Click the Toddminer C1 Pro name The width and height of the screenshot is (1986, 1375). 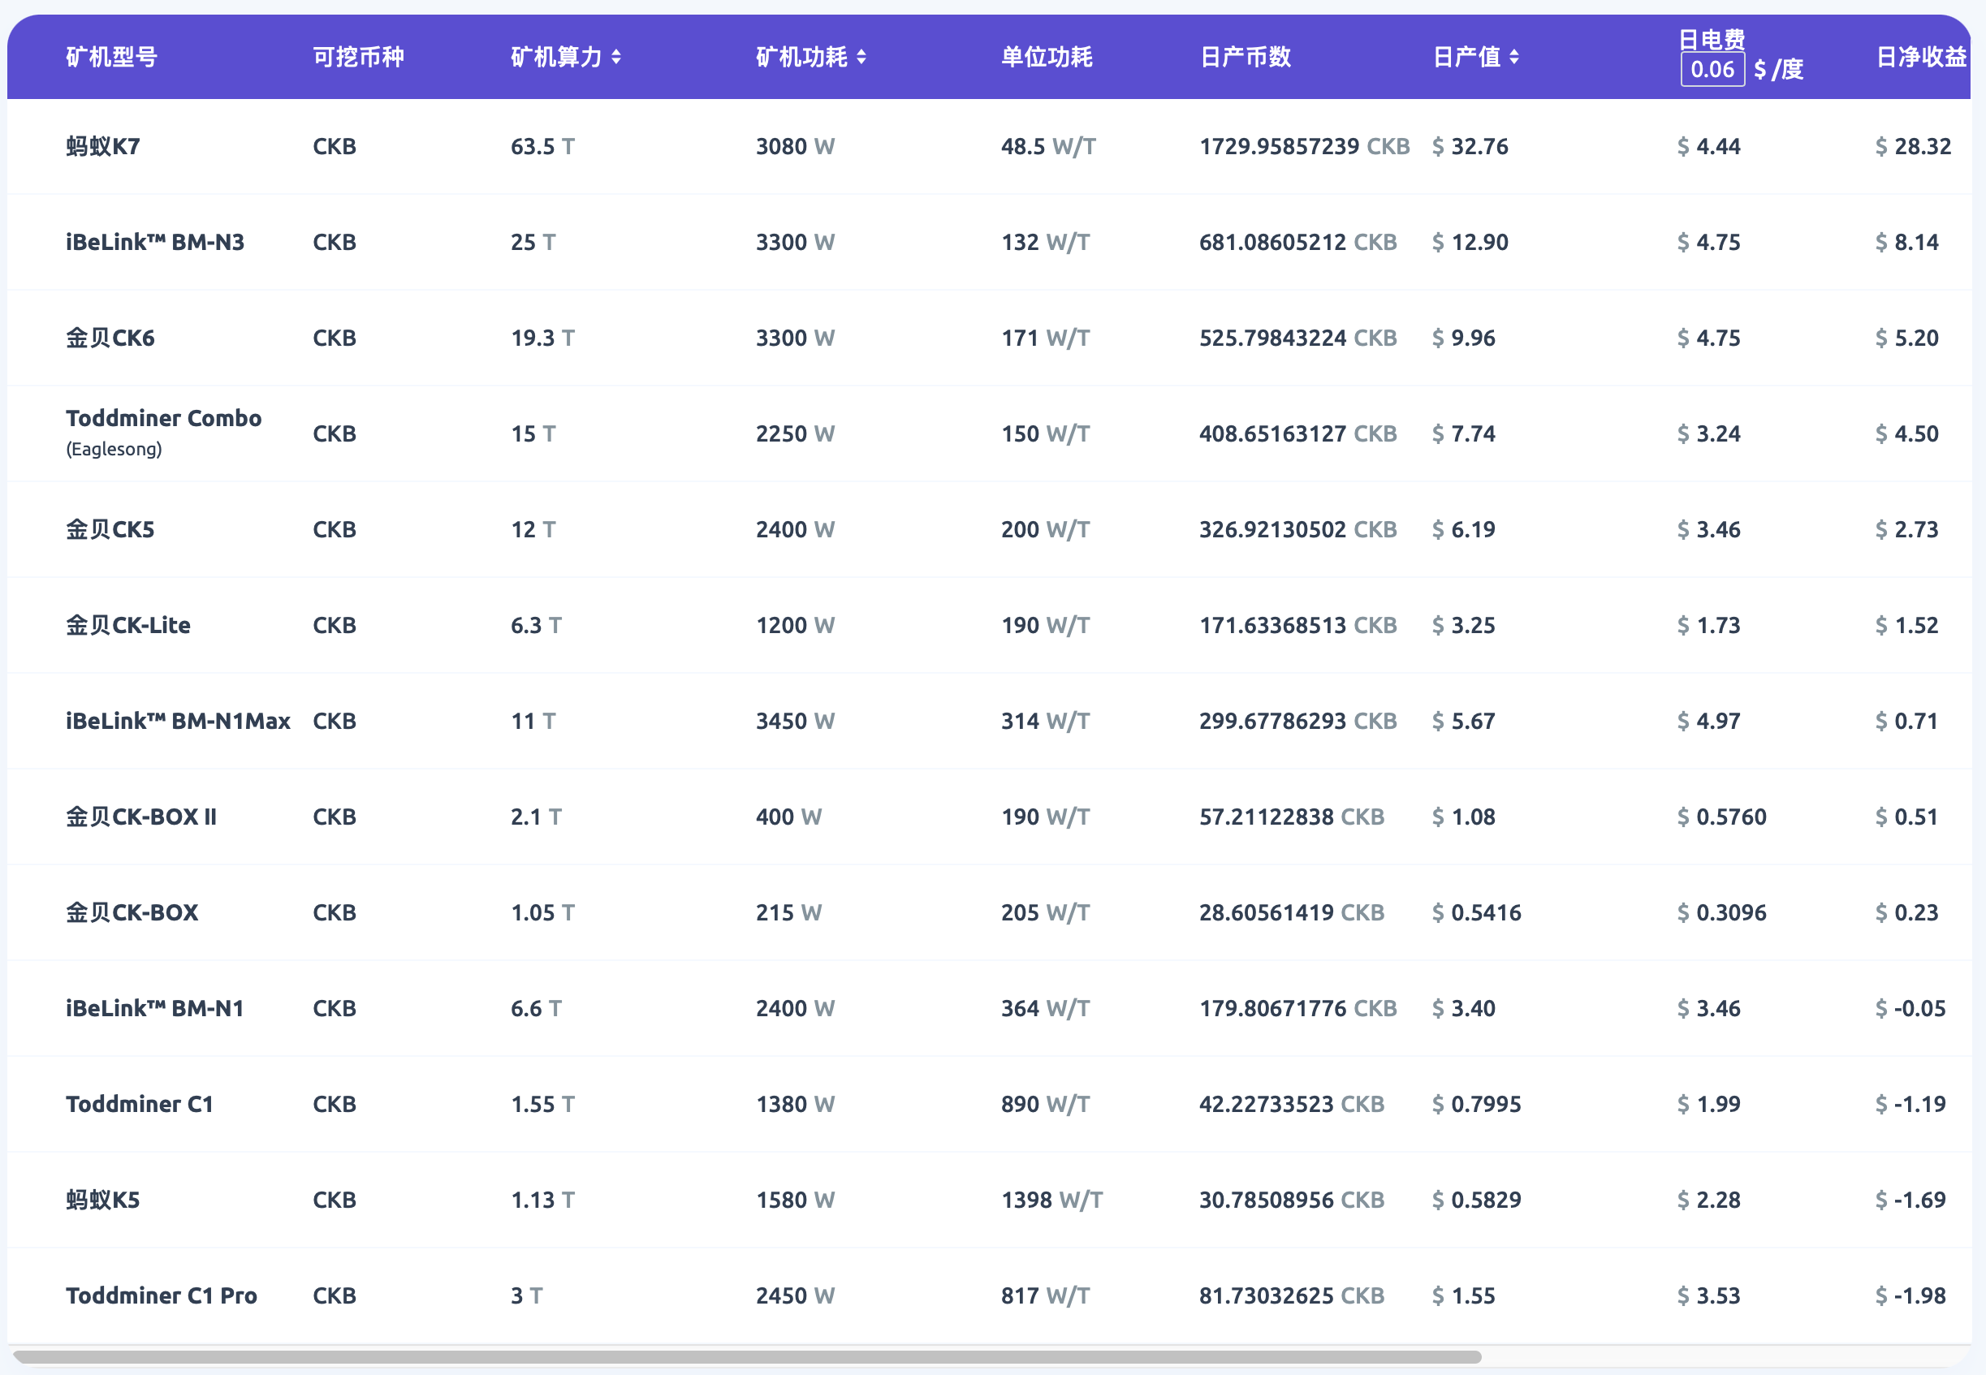coord(161,1295)
